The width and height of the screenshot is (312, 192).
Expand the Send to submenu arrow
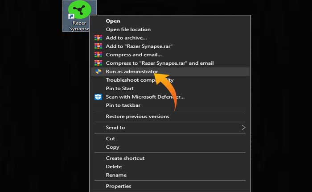tap(243, 128)
